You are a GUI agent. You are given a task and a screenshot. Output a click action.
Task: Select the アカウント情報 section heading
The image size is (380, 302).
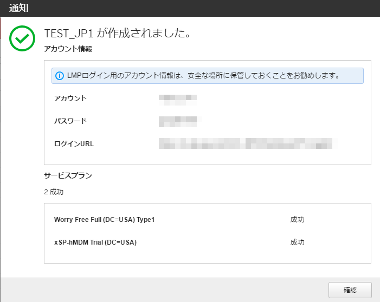(68, 49)
